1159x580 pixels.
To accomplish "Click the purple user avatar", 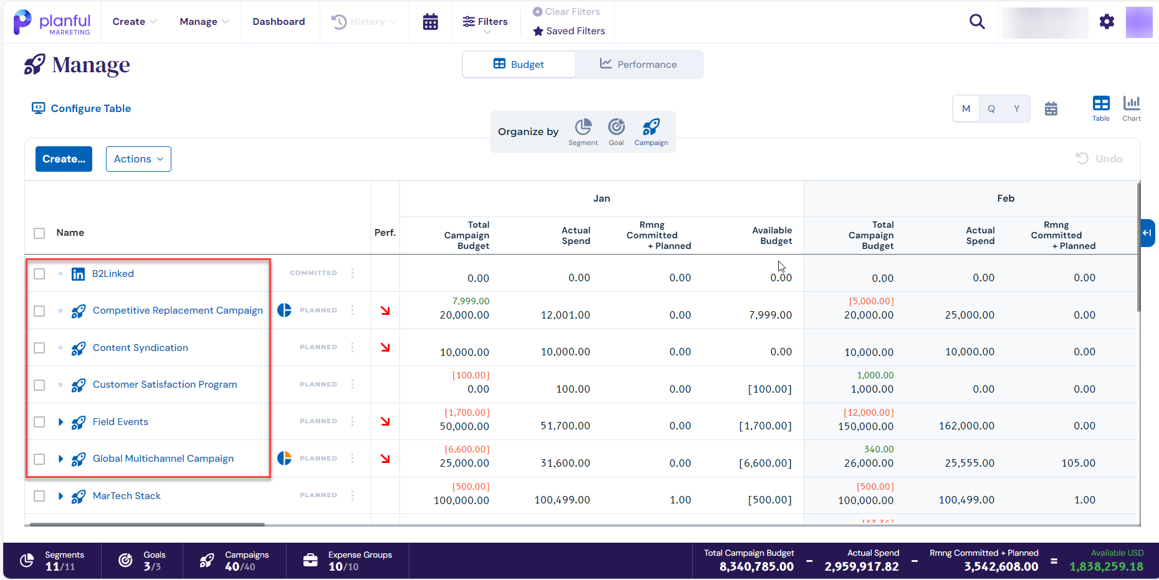I will 1139,22.
